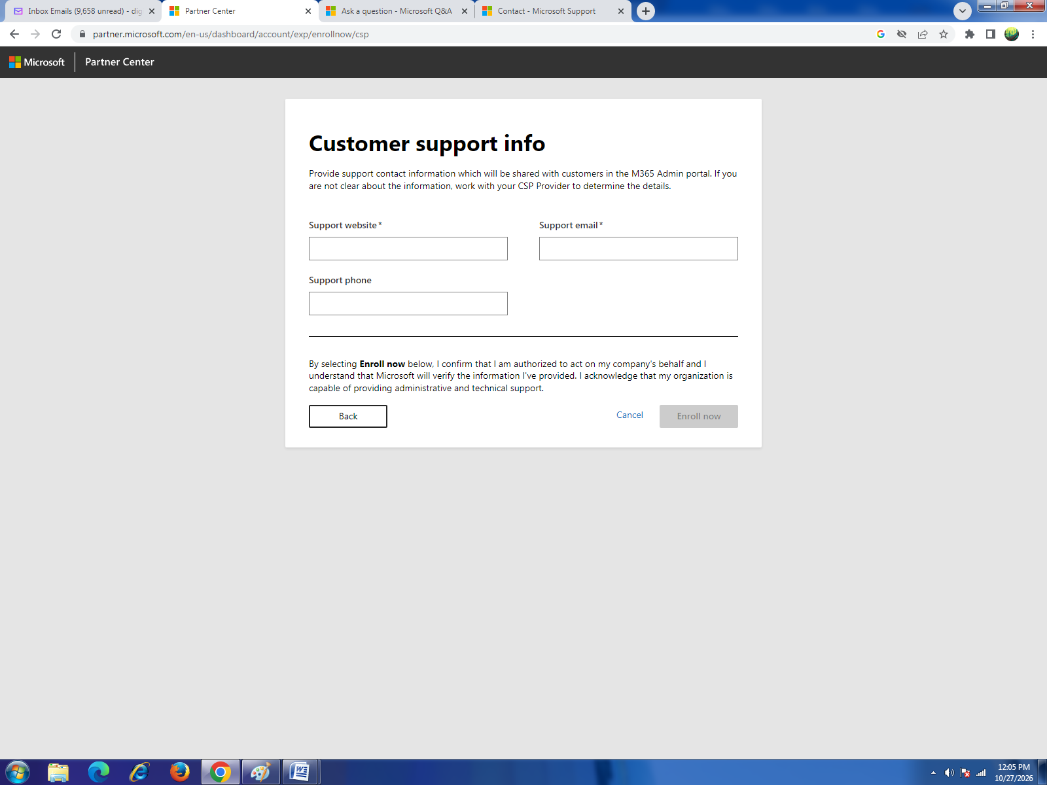Viewport: 1047px width, 785px height.
Task: Click the volume speaker tray icon
Action: tap(949, 773)
